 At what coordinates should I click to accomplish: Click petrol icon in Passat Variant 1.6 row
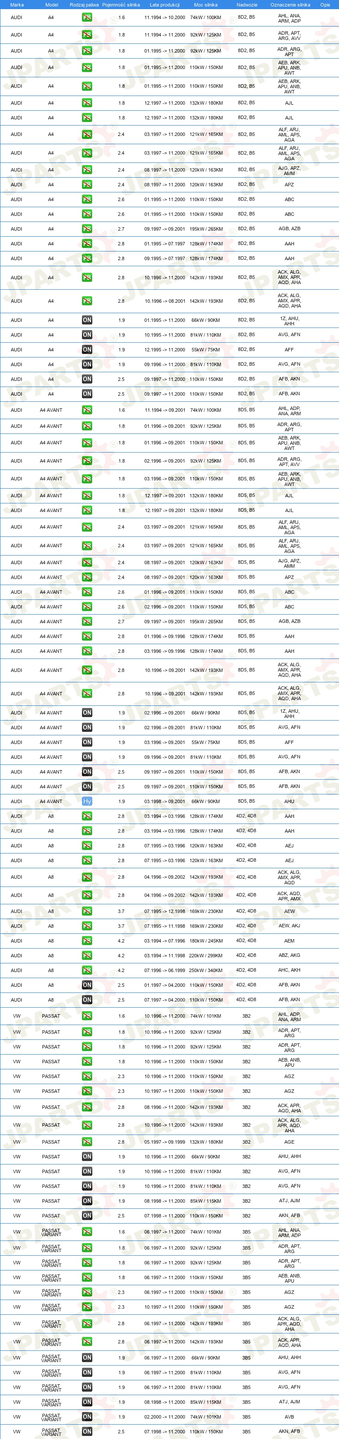[x=87, y=1232]
